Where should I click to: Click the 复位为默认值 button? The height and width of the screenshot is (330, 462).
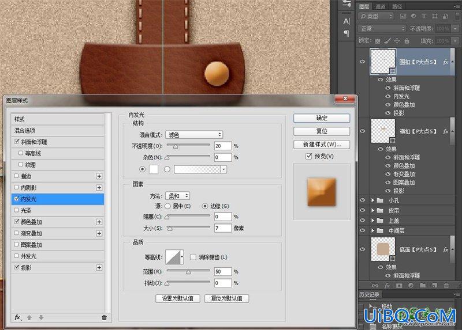[226, 298]
